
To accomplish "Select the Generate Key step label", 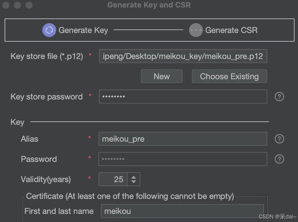I will 83,30.
